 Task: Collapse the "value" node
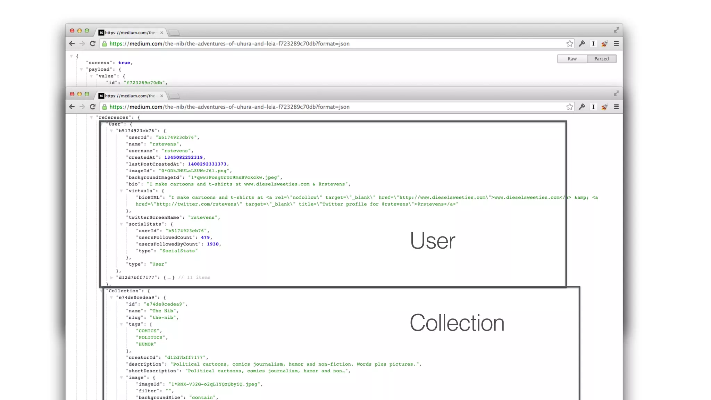pos(92,76)
